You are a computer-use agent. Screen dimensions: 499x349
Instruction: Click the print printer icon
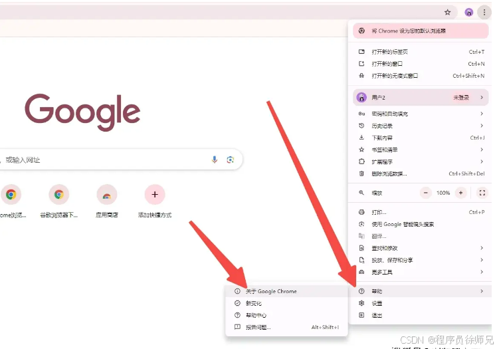click(361, 212)
